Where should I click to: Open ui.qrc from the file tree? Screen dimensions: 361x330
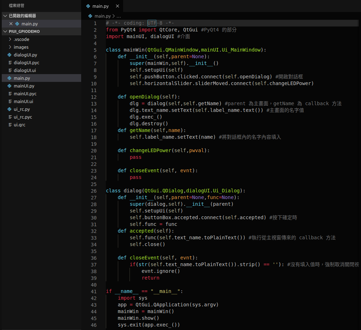point(41,125)
